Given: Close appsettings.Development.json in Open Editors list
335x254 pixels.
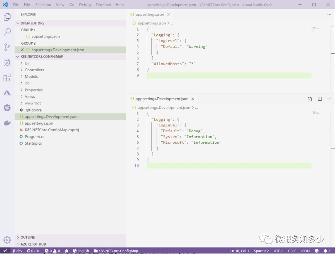Looking at the screenshot, I should click(x=22, y=50).
